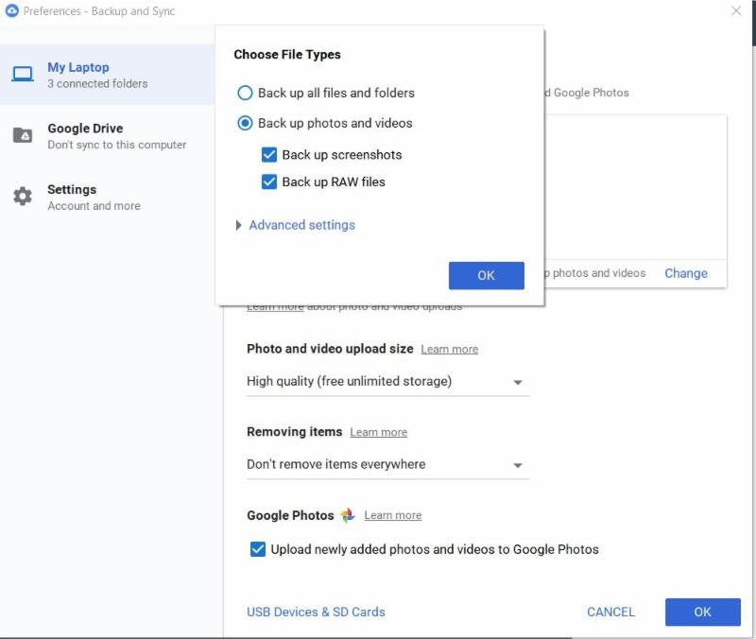Click the laptop icon beside My Laptop
The width and height of the screenshot is (756, 639).
[23, 75]
